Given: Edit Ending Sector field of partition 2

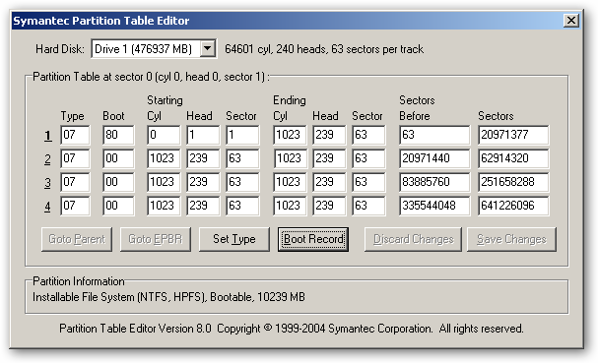Looking at the screenshot, I should point(368,158).
